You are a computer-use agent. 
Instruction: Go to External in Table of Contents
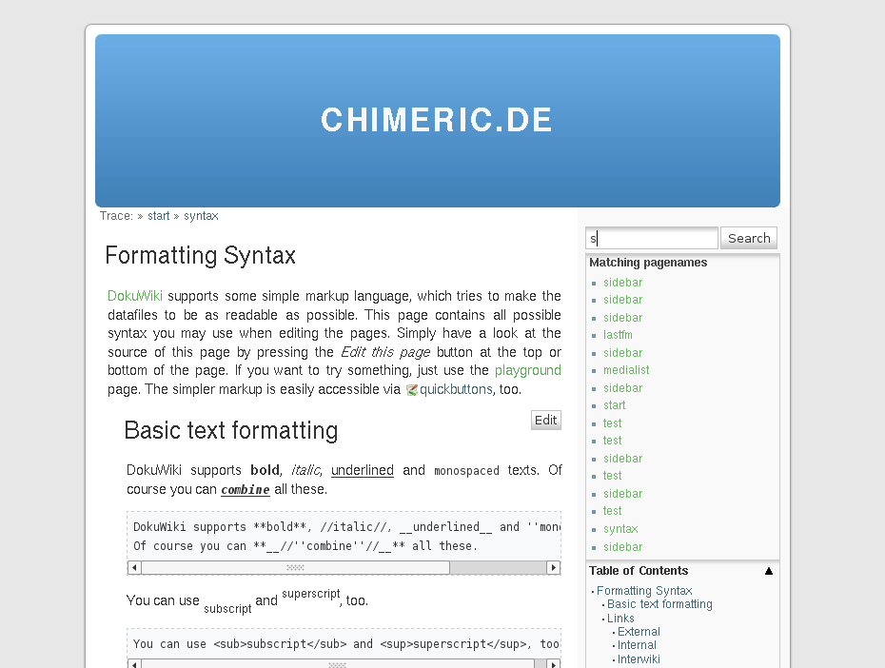(x=639, y=632)
